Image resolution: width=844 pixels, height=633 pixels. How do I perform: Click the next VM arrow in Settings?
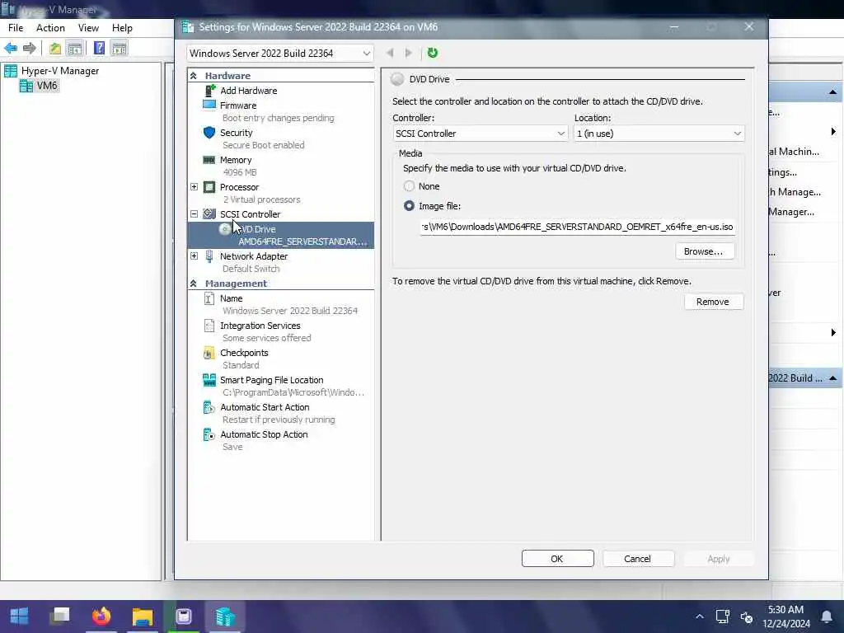tap(409, 53)
